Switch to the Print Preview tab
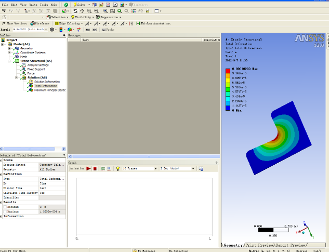 [x=259, y=245]
